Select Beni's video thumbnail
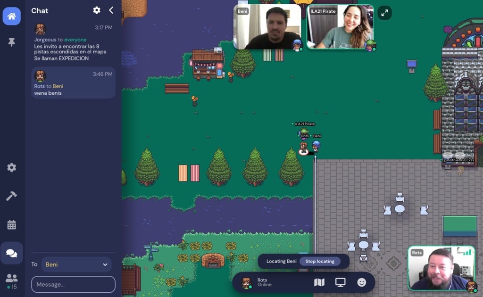The image size is (483, 297). click(267, 27)
